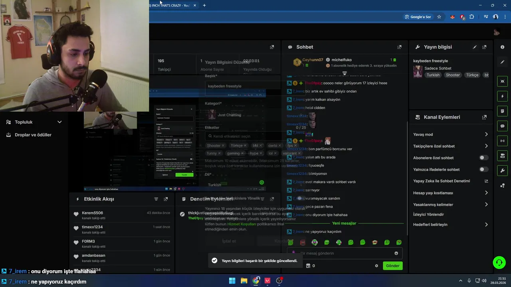Click Google'a Sor button in address bar

point(418,17)
